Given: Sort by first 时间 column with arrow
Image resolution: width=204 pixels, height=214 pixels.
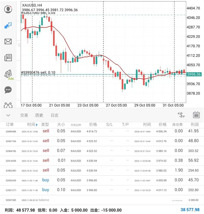Looking at the screenshot, I should 32,124.
